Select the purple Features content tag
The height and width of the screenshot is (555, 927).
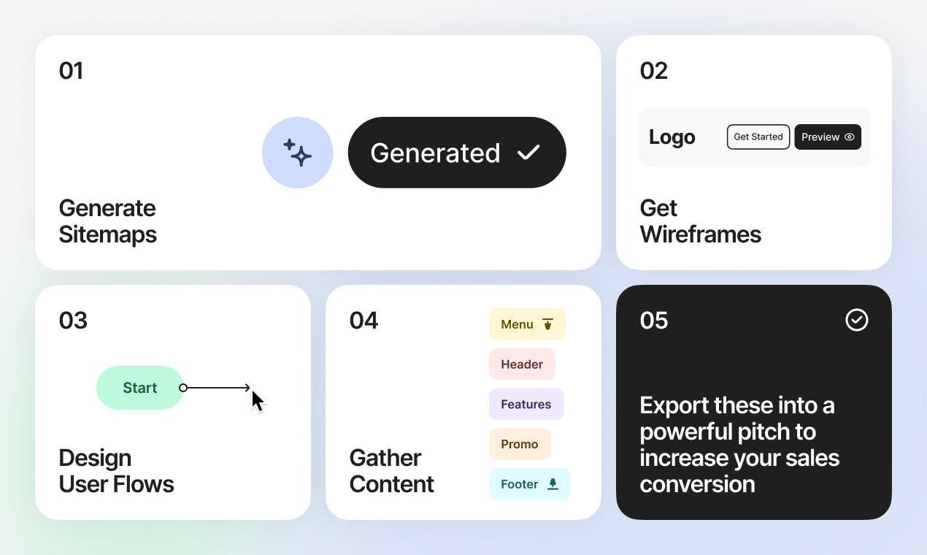click(x=526, y=405)
